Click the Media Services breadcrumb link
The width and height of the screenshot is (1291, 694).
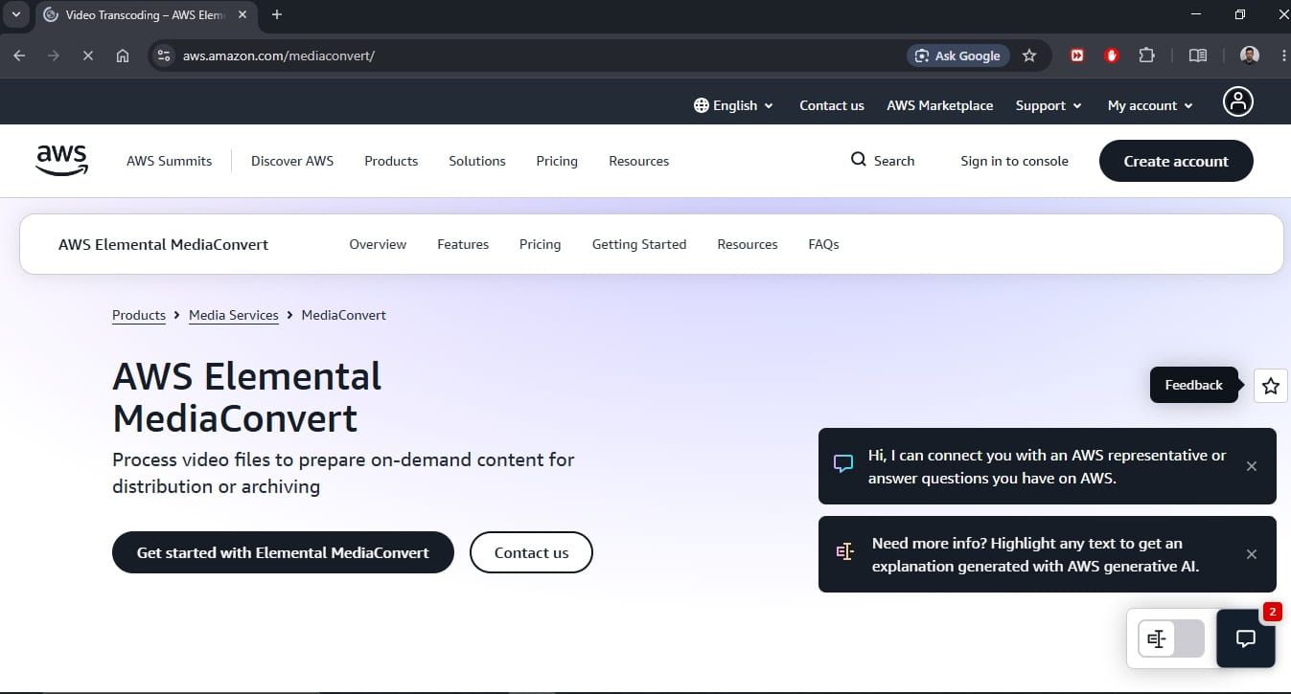[x=234, y=315]
